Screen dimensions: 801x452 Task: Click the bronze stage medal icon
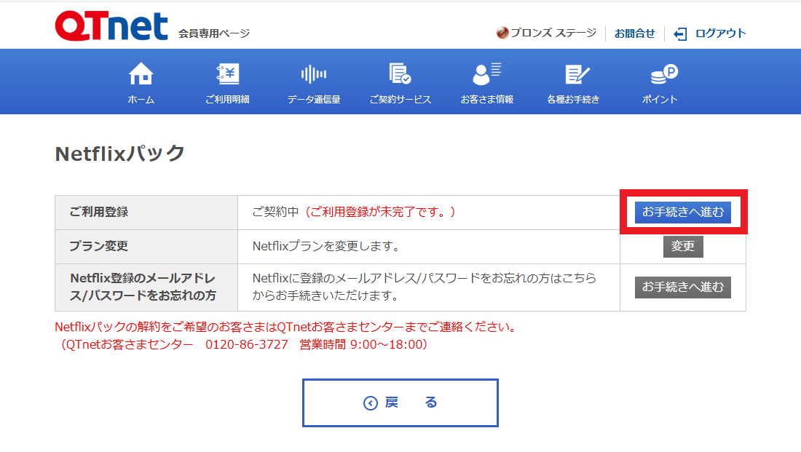(x=502, y=33)
